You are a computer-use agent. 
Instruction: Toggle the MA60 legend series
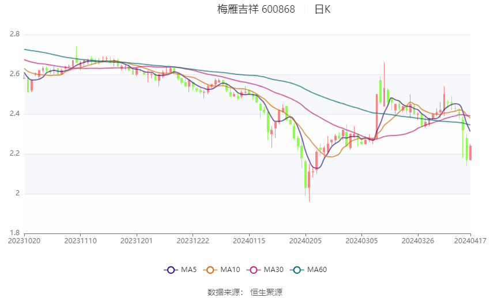[308, 270]
